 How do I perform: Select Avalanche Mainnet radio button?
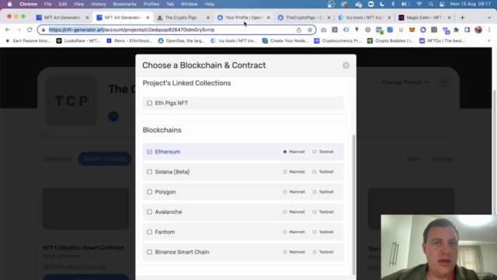pyautogui.click(x=285, y=212)
